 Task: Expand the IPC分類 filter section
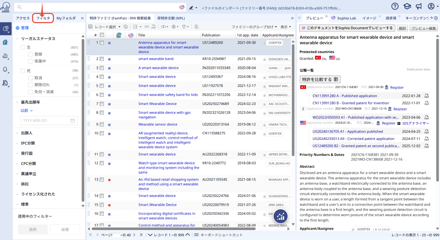click(x=28, y=143)
